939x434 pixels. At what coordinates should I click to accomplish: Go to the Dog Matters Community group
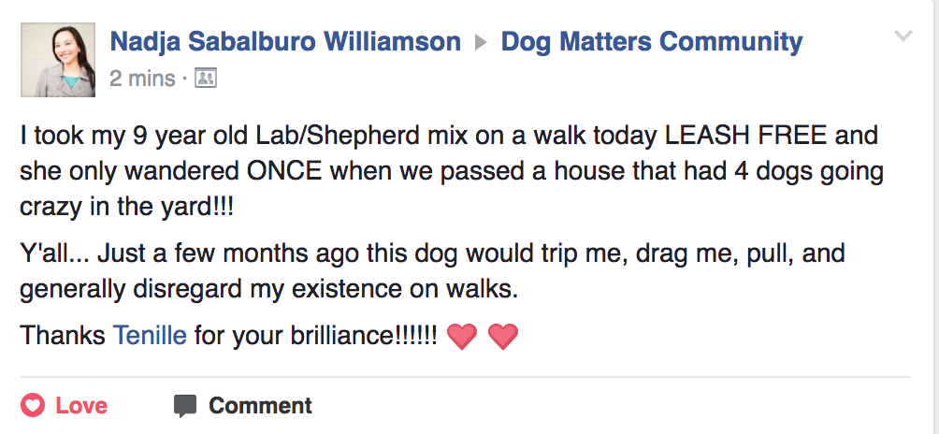pos(652,42)
